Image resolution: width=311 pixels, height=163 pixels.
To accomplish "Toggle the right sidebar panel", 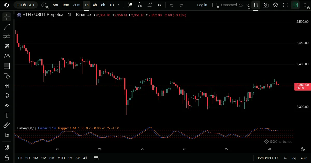I will [x=295, y=5].
